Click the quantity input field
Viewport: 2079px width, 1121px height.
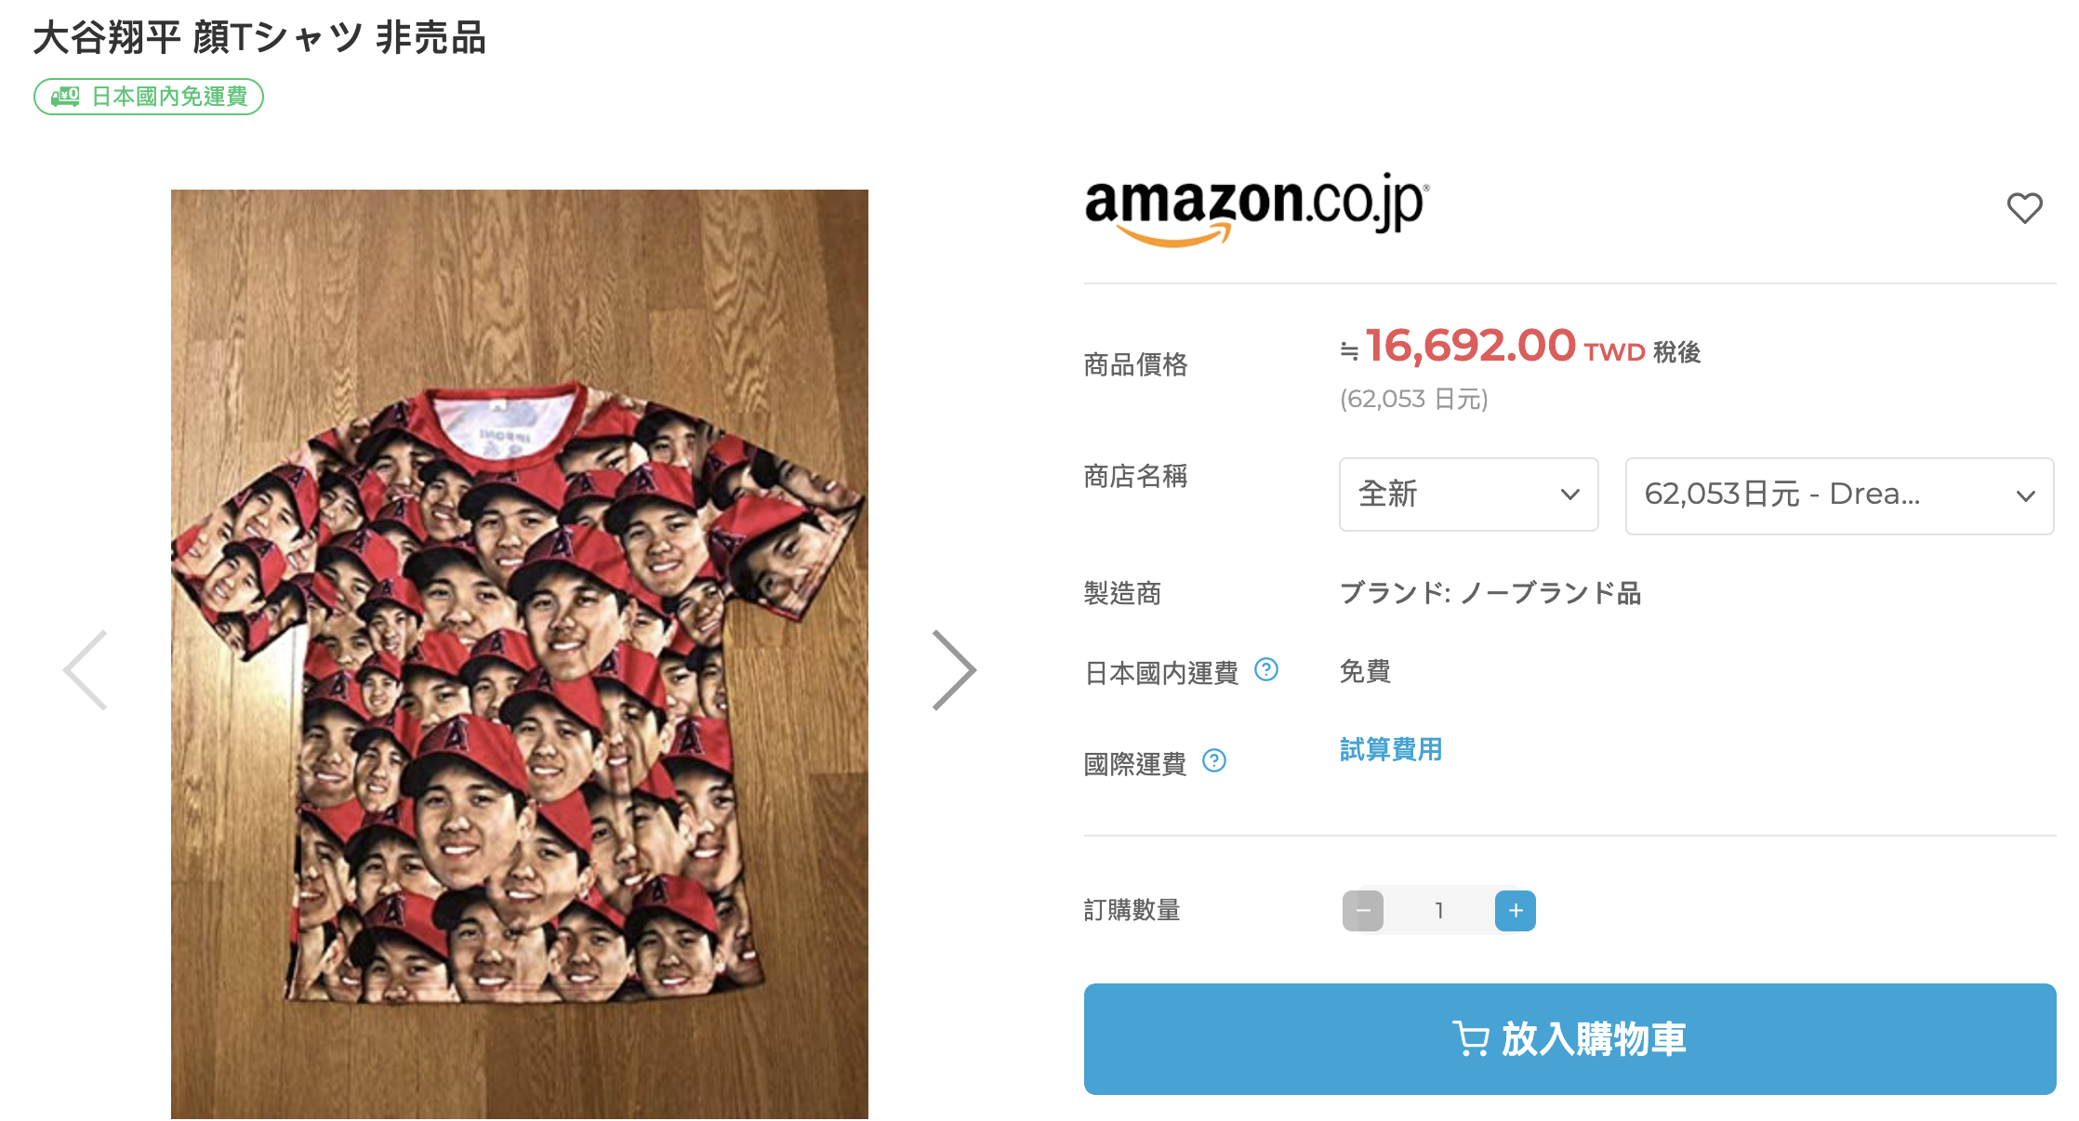point(1439,911)
